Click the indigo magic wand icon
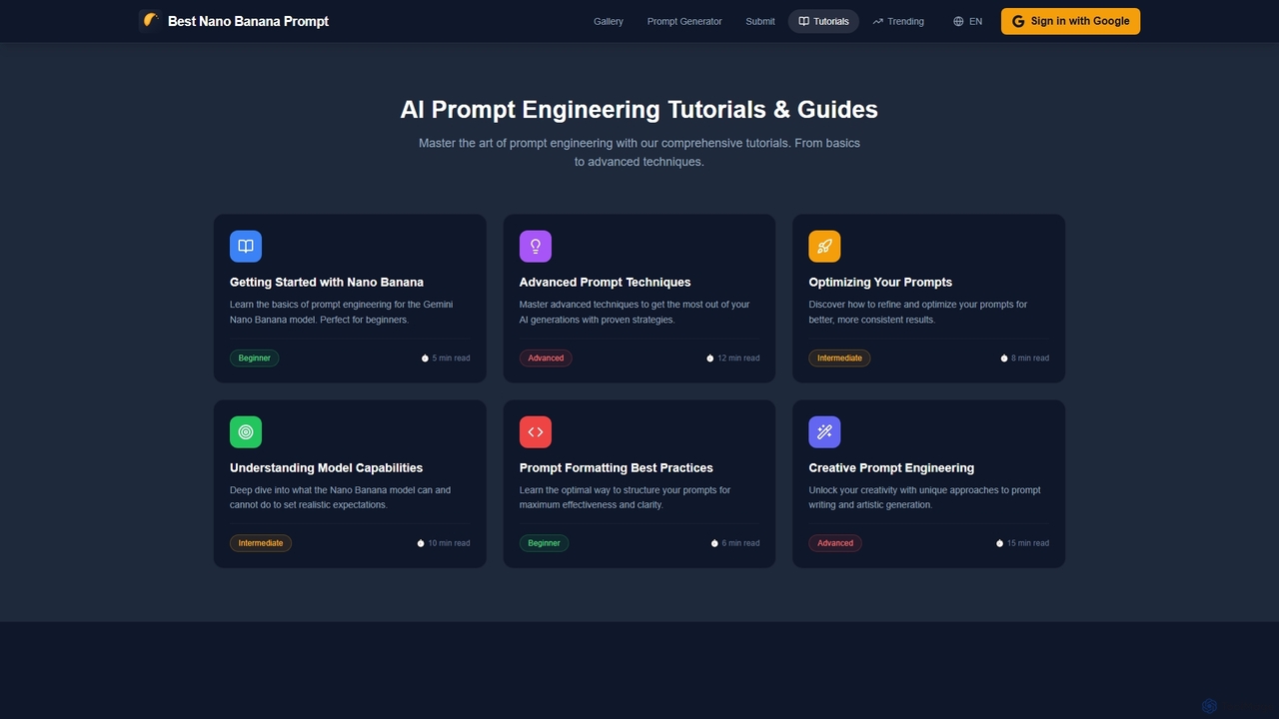 point(824,432)
